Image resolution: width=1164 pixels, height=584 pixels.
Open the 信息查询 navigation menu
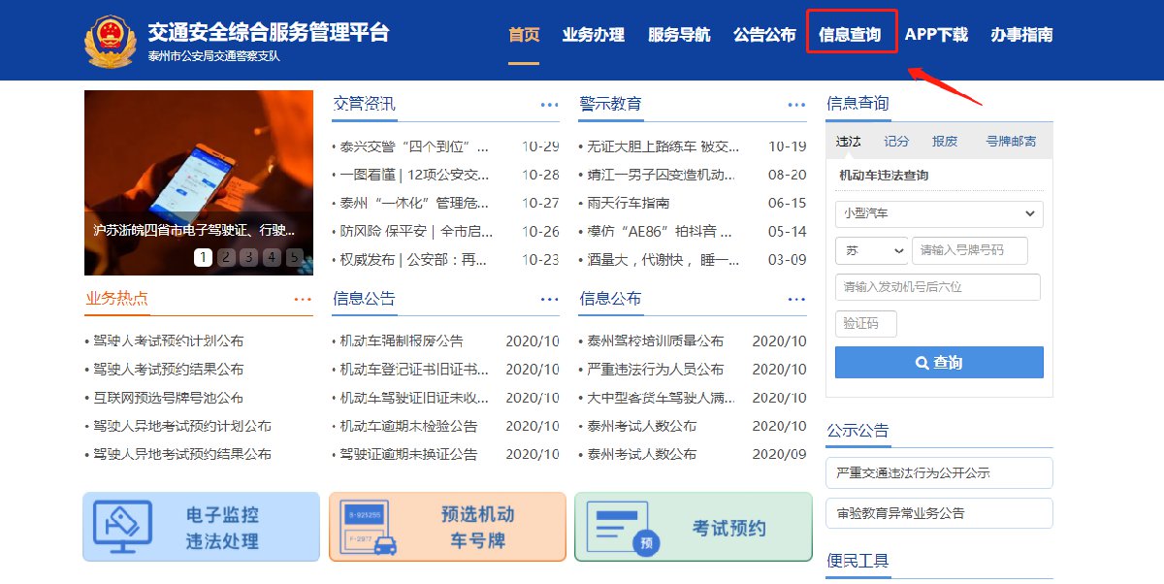[850, 36]
